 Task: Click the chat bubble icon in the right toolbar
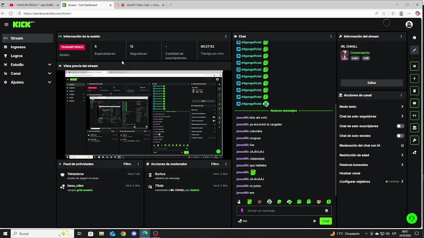click(414, 103)
